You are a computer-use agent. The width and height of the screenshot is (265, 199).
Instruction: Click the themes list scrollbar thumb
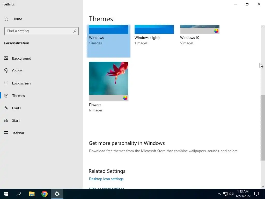pyautogui.click(x=263, y=128)
